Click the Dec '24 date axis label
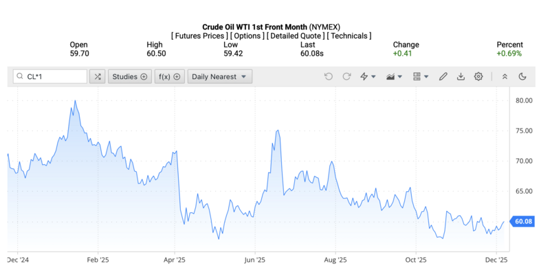 [18, 260]
